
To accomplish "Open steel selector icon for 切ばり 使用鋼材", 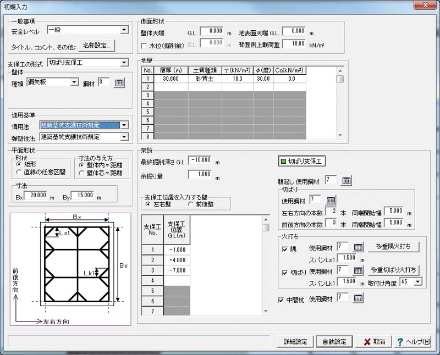I will tap(331, 200).
